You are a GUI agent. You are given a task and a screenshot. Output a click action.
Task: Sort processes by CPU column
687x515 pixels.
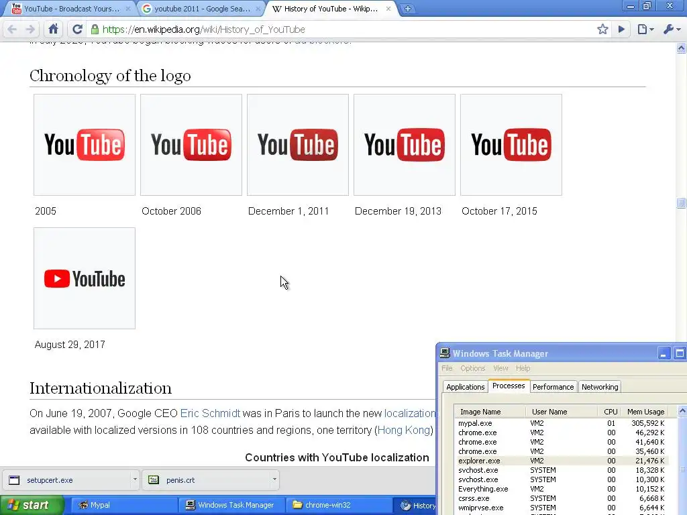pos(609,412)
